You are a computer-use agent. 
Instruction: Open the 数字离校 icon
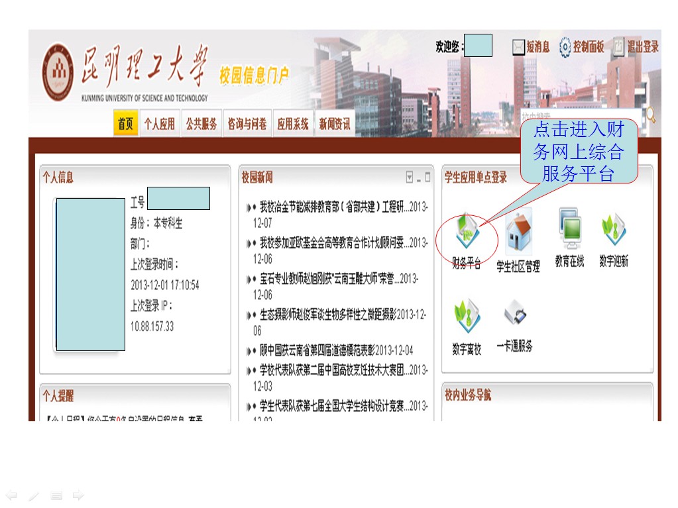[467, 317]
